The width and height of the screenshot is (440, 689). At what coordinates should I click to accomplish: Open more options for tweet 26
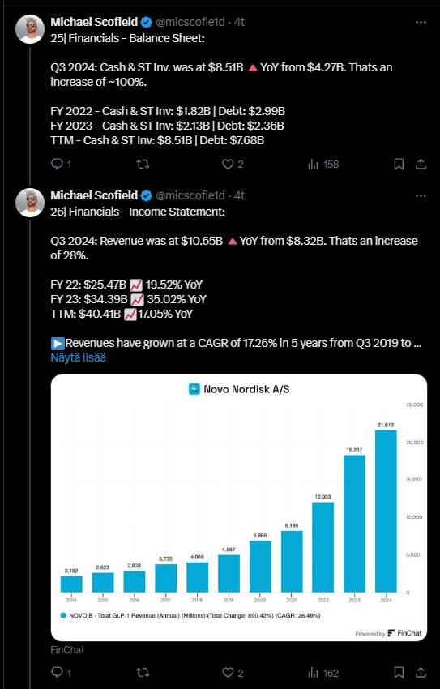pos(421,195)
